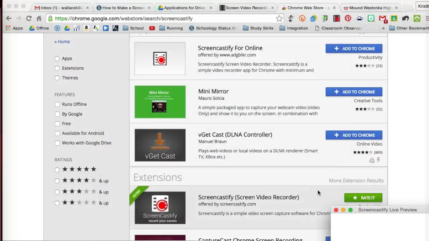This screenshot has height=241, width=429.
Task: Open the Amazon bookmark icon
Action: coord(86,28)
